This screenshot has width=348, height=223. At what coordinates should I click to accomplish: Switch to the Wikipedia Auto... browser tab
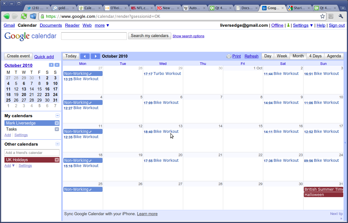click(194, 8)
